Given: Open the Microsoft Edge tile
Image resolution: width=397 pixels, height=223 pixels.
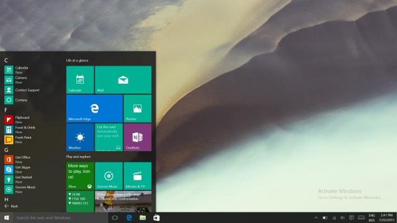Looking at the screenshot, I should pos(94,108).
